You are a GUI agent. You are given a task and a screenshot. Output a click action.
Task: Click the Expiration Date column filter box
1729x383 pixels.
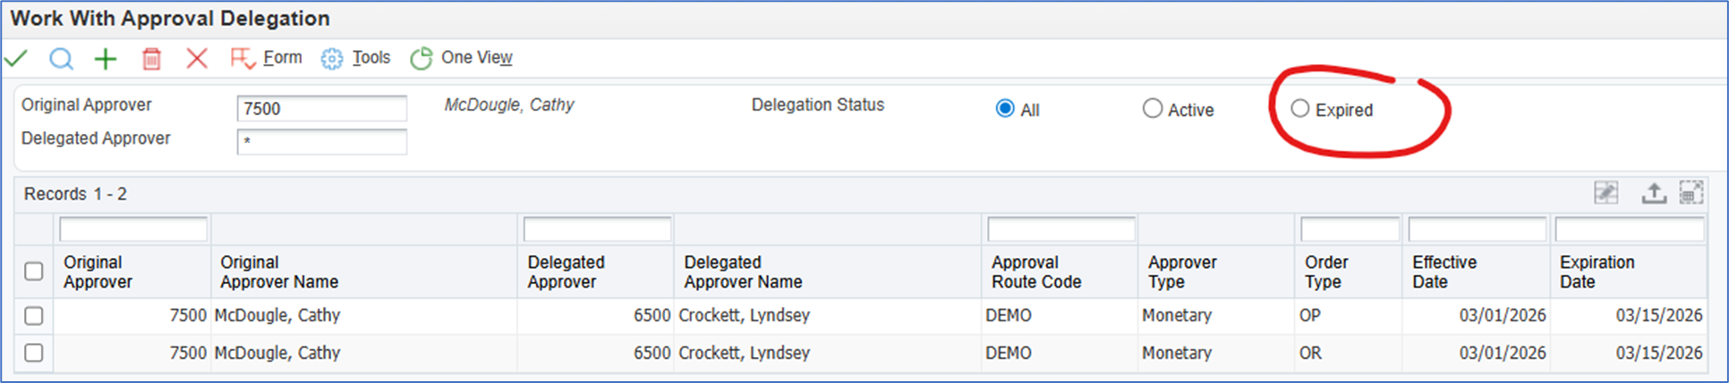pyautogui.click(x=1629, y=230)
